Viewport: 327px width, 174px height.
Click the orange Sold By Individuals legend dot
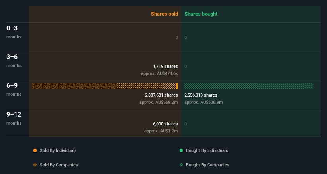(x=35, y=150)
